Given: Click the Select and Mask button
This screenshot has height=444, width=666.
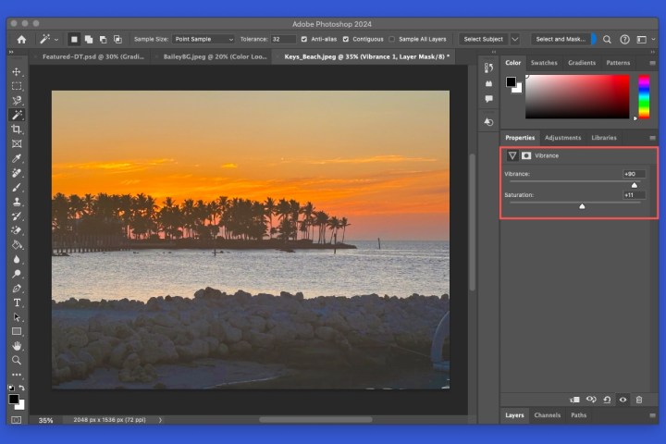Looking at the screenshot, I should point(559,40).
